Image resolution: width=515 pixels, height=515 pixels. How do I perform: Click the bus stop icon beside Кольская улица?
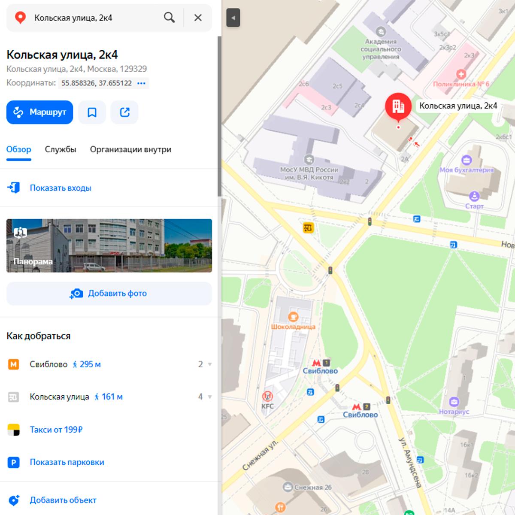coord(14,397)
